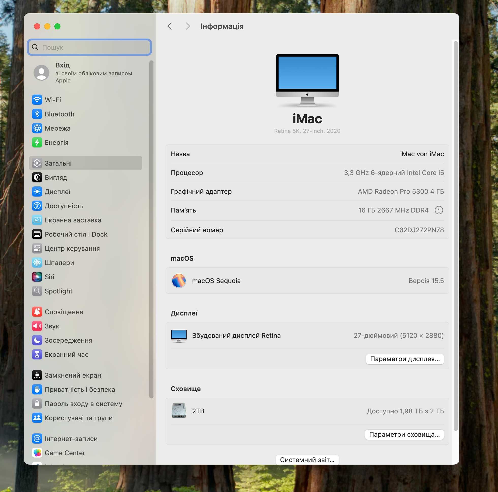Open the Bluetooth icon in sidebar
498x492 pixels.
coord(37,114)
